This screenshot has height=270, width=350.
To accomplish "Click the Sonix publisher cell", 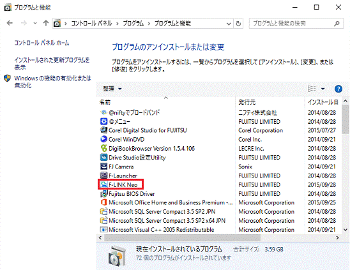I will [245, 167].
